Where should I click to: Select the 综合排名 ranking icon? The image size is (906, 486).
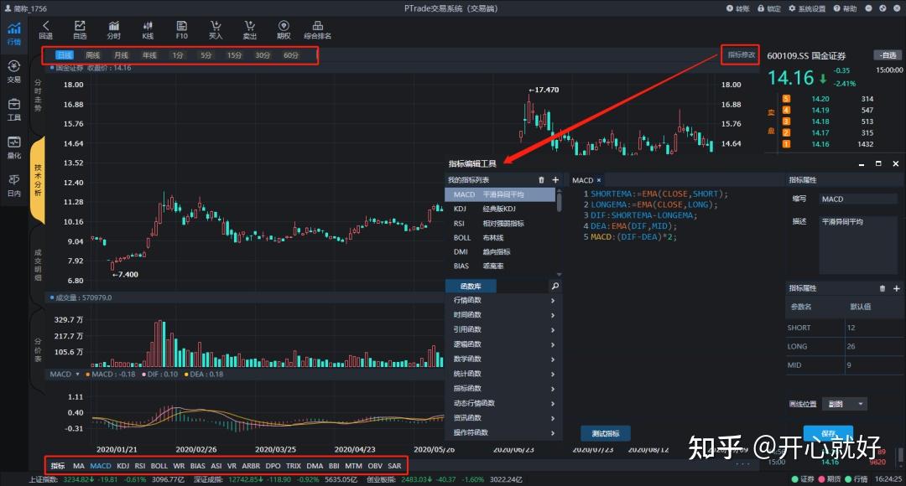317,29
